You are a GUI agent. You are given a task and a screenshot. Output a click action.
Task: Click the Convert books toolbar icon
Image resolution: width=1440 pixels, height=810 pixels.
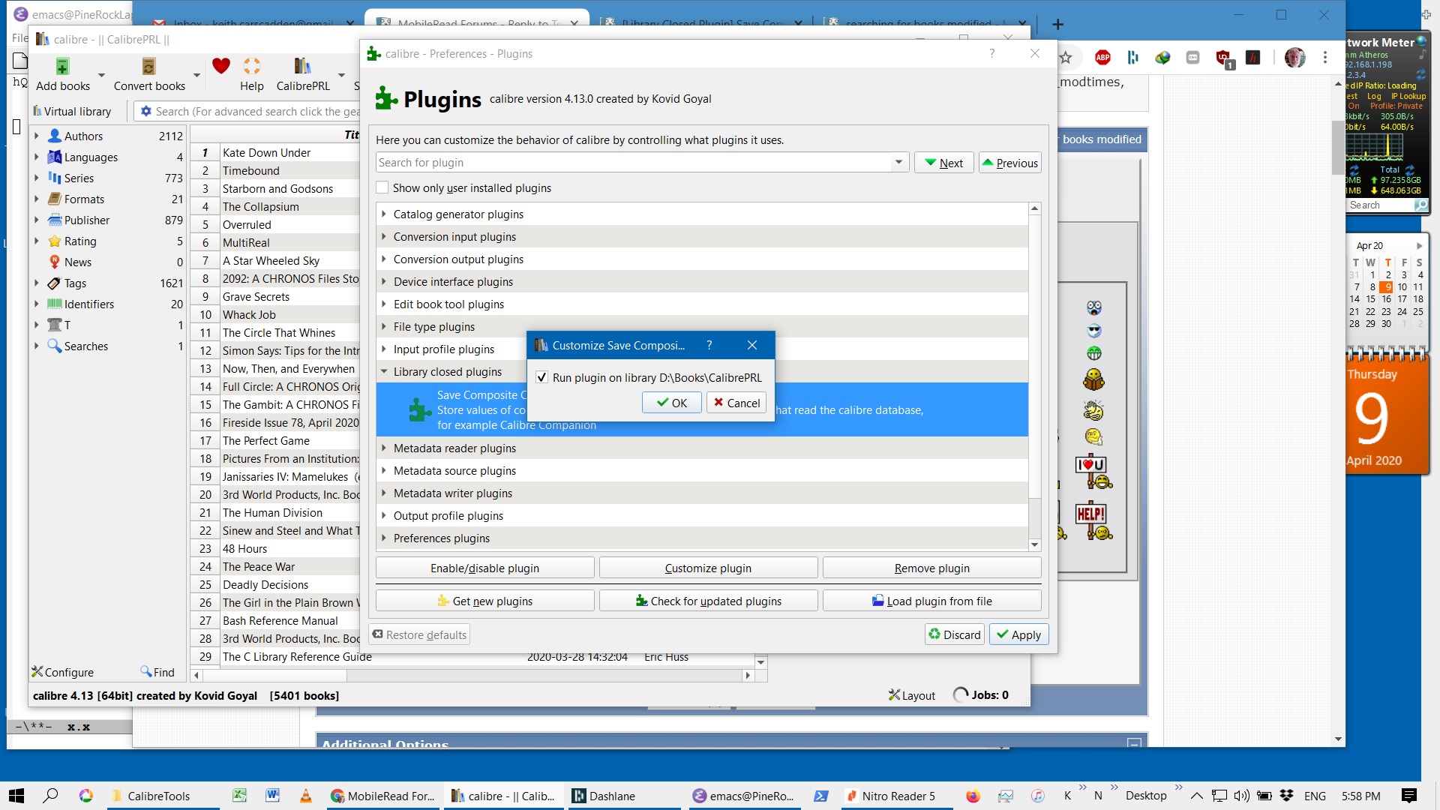(148, 67)
